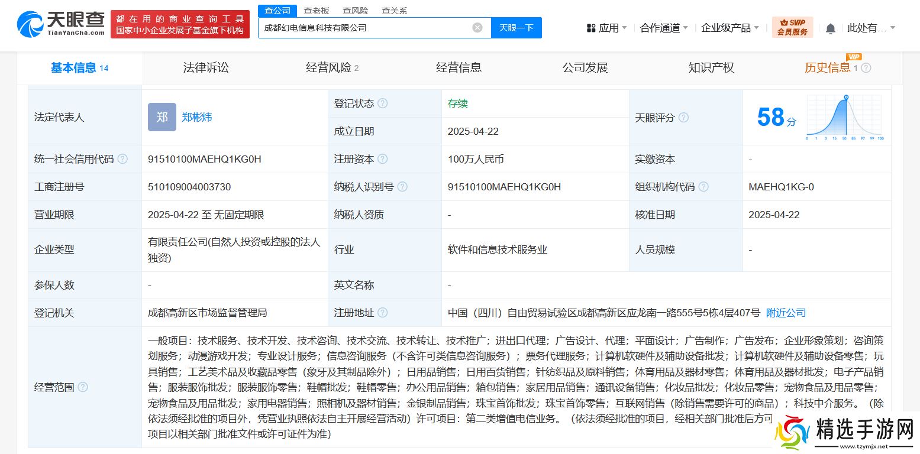Expand the 应用 dropdown menu

607,28
